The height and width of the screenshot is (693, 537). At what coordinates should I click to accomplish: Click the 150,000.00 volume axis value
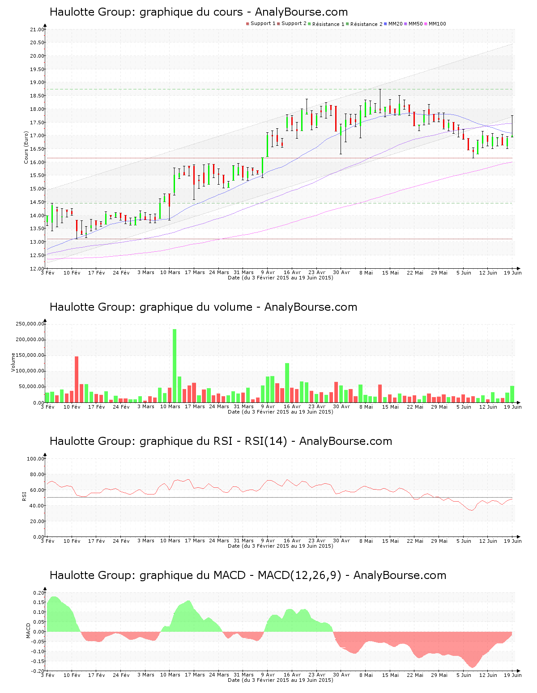click(30, 355)
